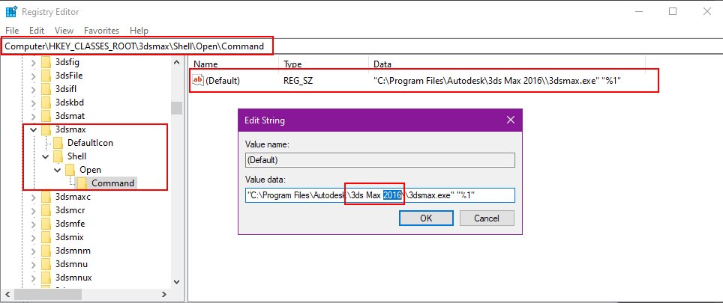The width and height of the screenshot is (723, 303).
Task: Collapse the 3dsmax tree node
Action: (x=33, y=129)
